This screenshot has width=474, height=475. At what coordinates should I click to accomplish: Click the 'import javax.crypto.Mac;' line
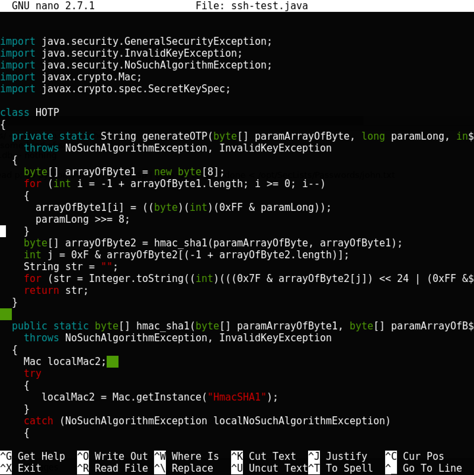71,77
